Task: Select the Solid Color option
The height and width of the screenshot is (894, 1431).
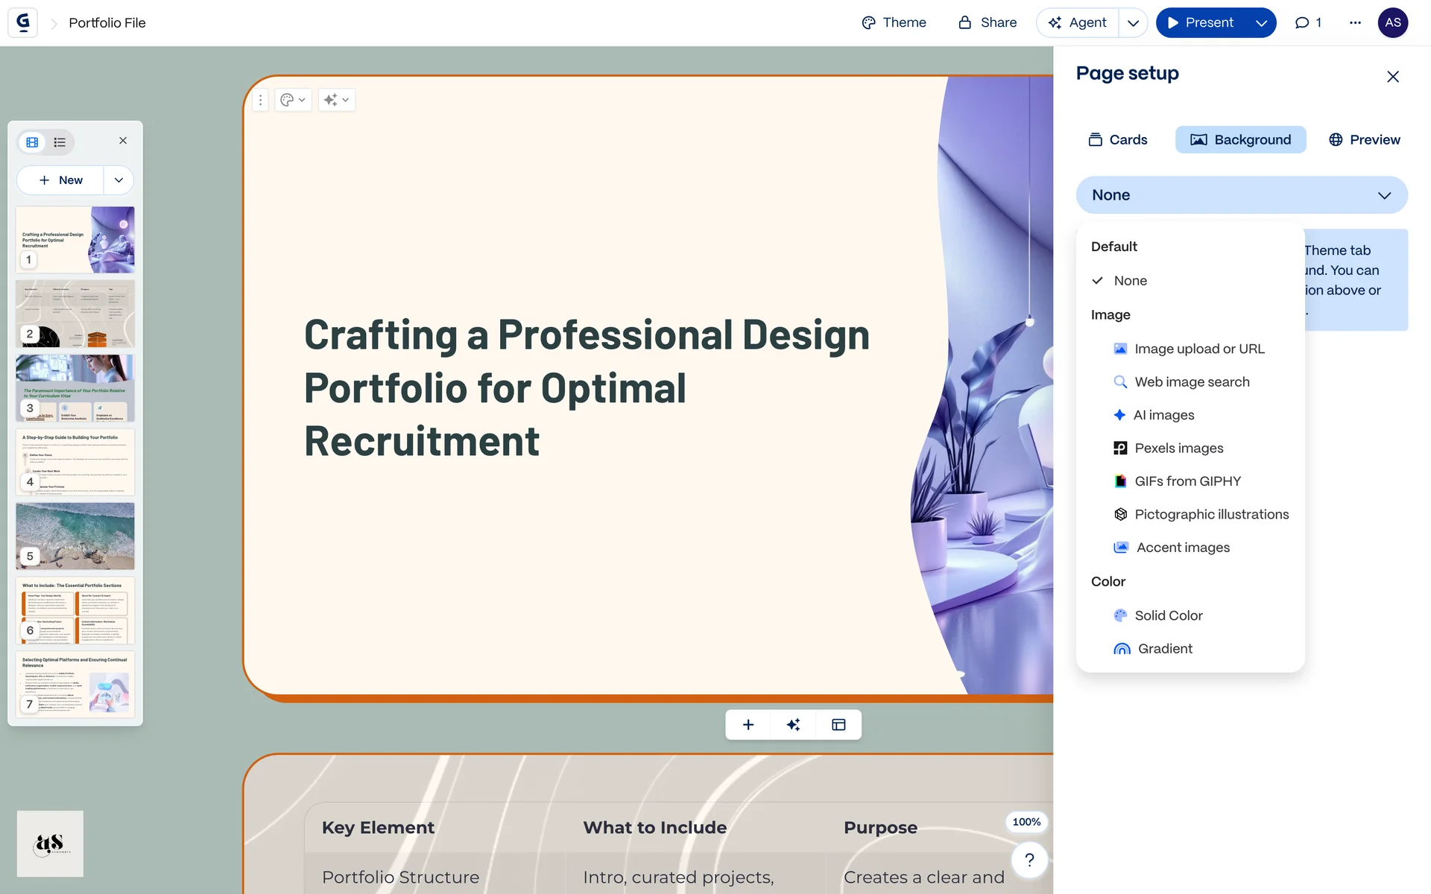Action: click(1168, 615)
